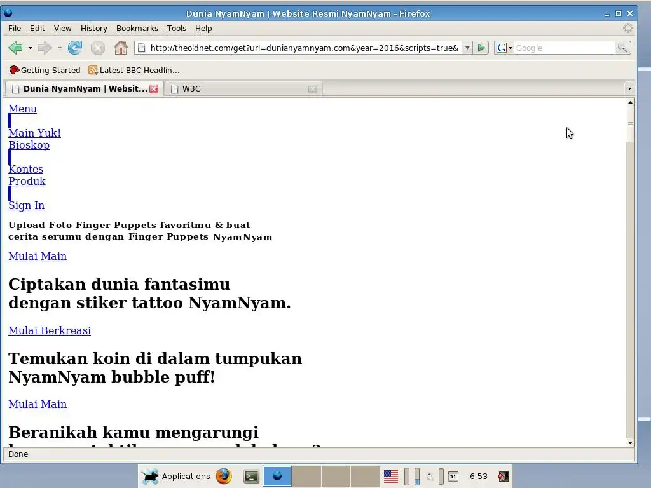The width and height of the screenshot is (651, 488).
Task: Click Mulai Main link under Finger Puppets
Action: (38, 256)
